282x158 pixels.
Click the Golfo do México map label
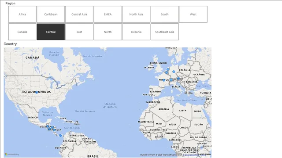tap(48, 114)
